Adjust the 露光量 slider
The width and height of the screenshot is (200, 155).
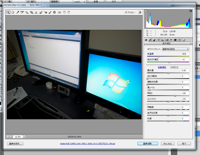[x=168, y=73]
